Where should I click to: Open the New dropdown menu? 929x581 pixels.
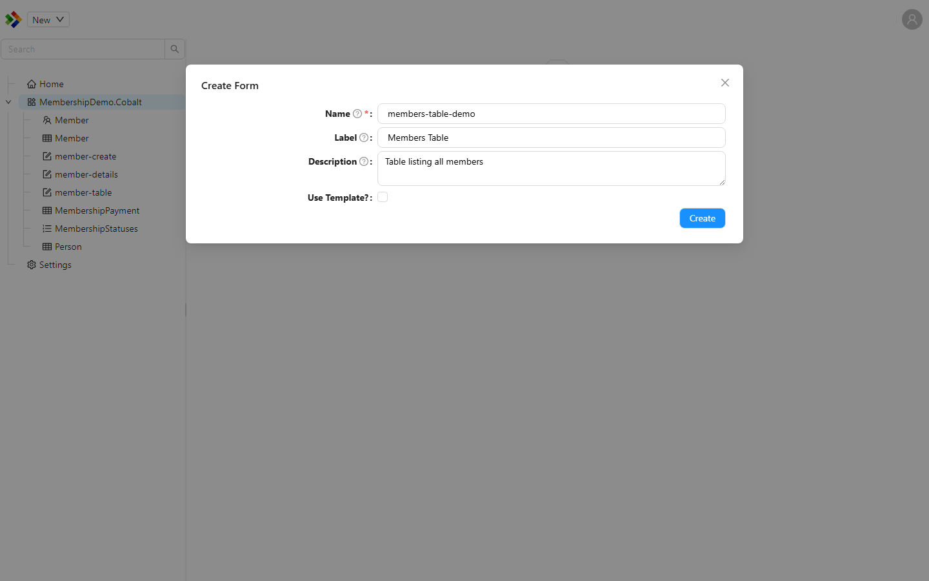(48, 19)
